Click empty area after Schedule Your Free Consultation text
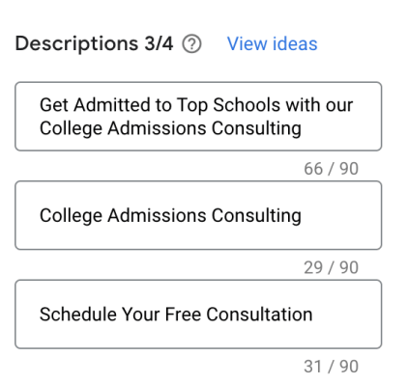The image size is (407, 384). tap(346, 315)
